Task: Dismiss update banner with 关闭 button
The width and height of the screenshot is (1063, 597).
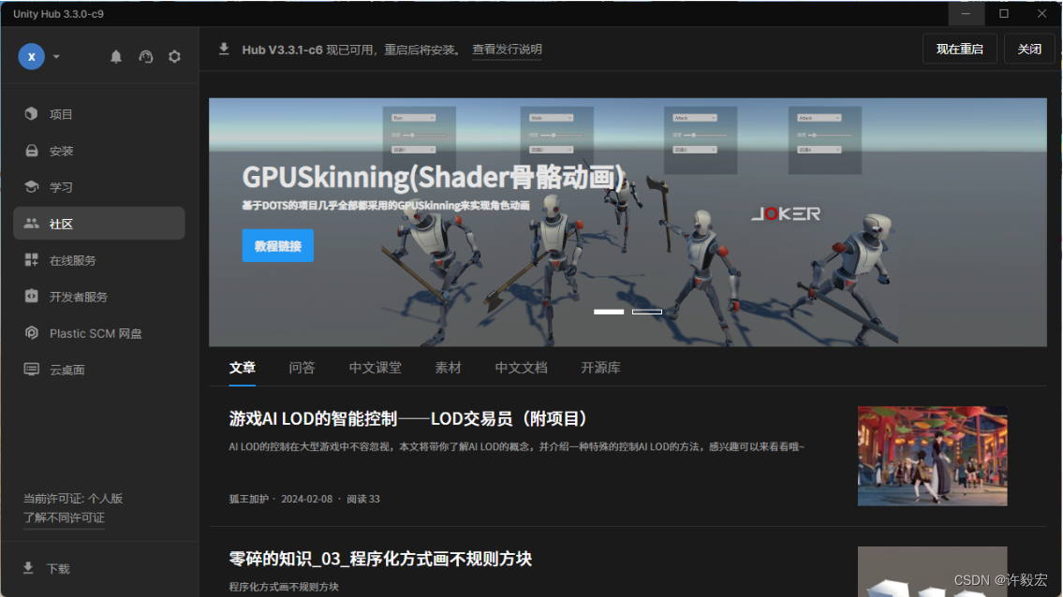Action: coord(1029,49)
